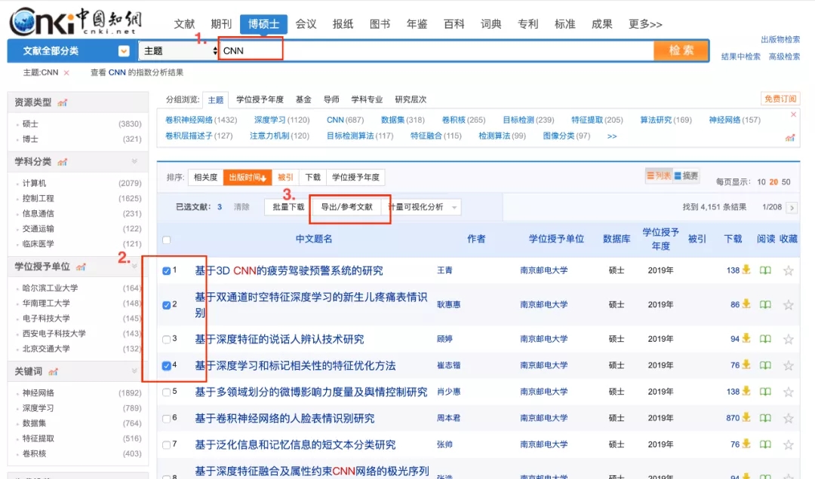Image resolution: width=815 pixels, height=479 pixels.
Task: Check the checkbox for result 3
Action: pyautogui.click(x=167, y=340)
